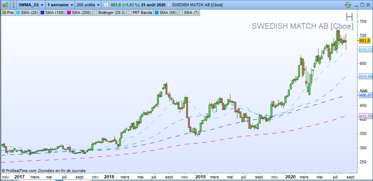Image resolution: width=373 pixels, height=181 pixels.
Task: Open the SWMA_SS ticker dropdown
Action: 31,5
